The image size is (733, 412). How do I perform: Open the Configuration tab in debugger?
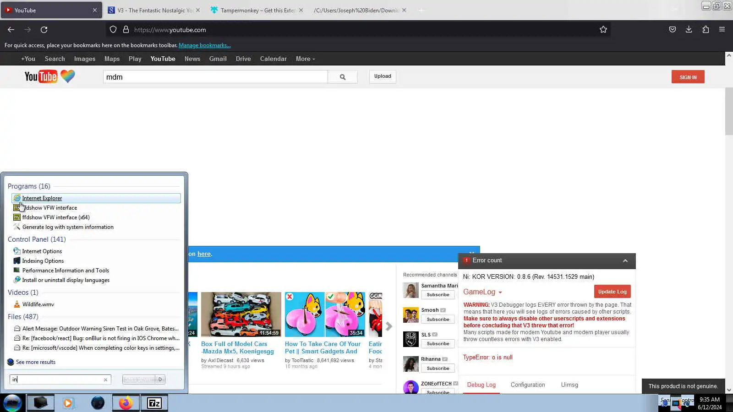[528, 385]
